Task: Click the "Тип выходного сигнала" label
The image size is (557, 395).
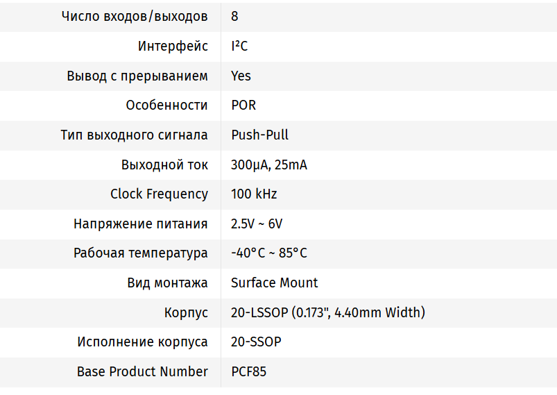Action: (134, 135)
